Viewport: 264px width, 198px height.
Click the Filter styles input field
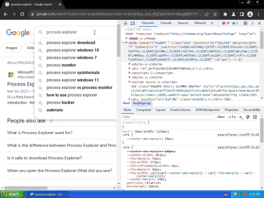[x=168, y=117]
